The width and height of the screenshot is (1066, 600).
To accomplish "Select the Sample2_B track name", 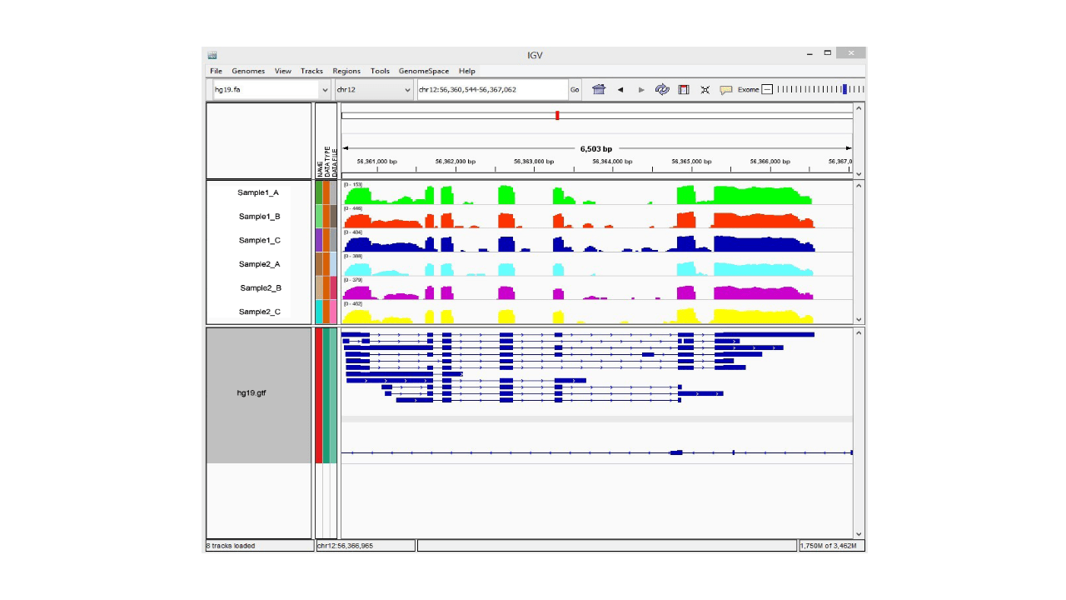I will click(261, 287).
